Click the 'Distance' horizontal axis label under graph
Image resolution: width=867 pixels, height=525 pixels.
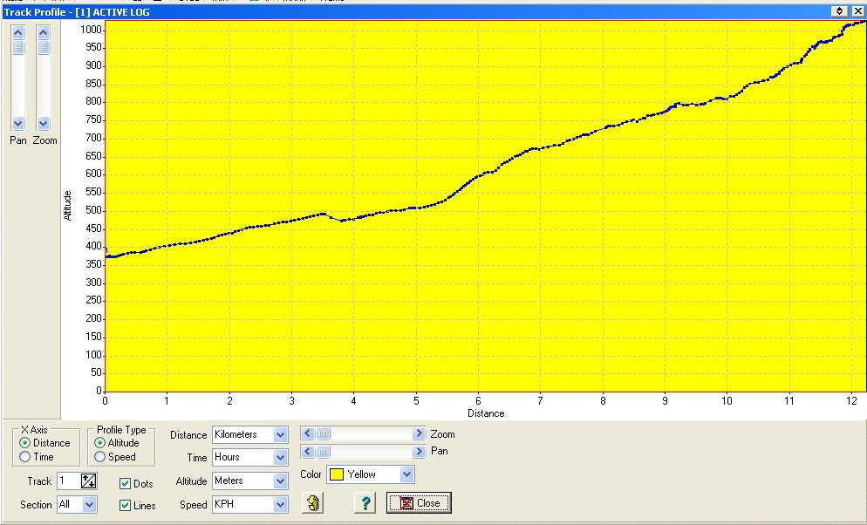coord(486,413)
